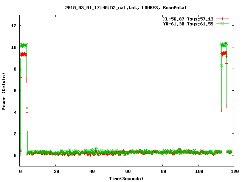The image size is (242, 182).
Task: Click the y-axis tick label 12
Action: click(14, 26)
